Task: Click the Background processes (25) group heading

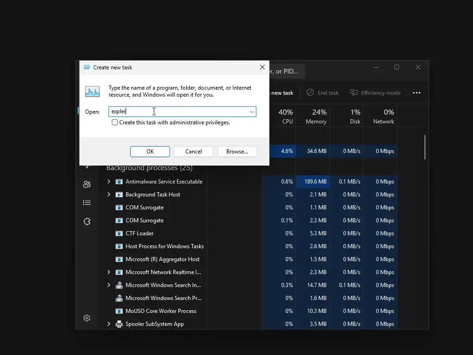Action: (x=149, y=168)
